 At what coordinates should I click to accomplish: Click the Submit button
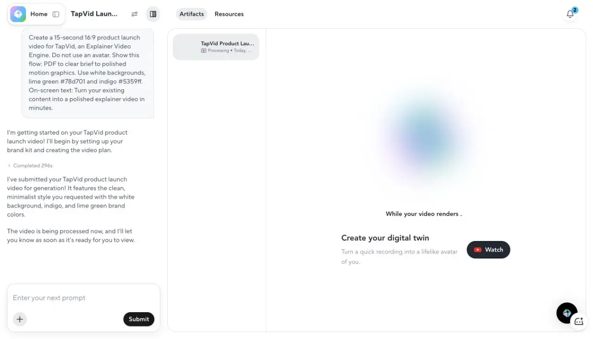(x=139, y=319)
